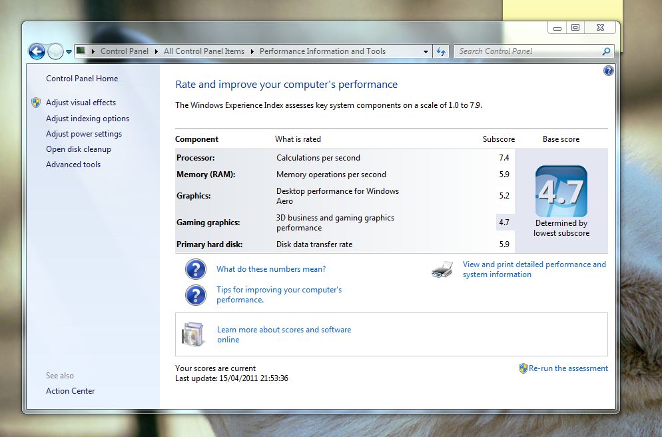
Task: Click question icon beside 'What do these numbers mean?'
Action: pyautogui.click(x=196, y=269)
